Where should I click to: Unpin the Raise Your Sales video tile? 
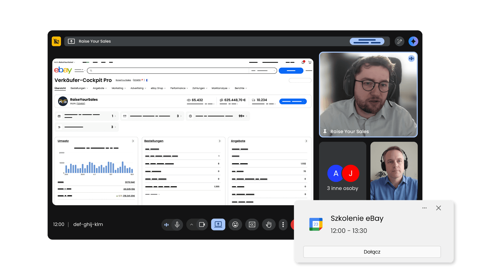(325, 131)
